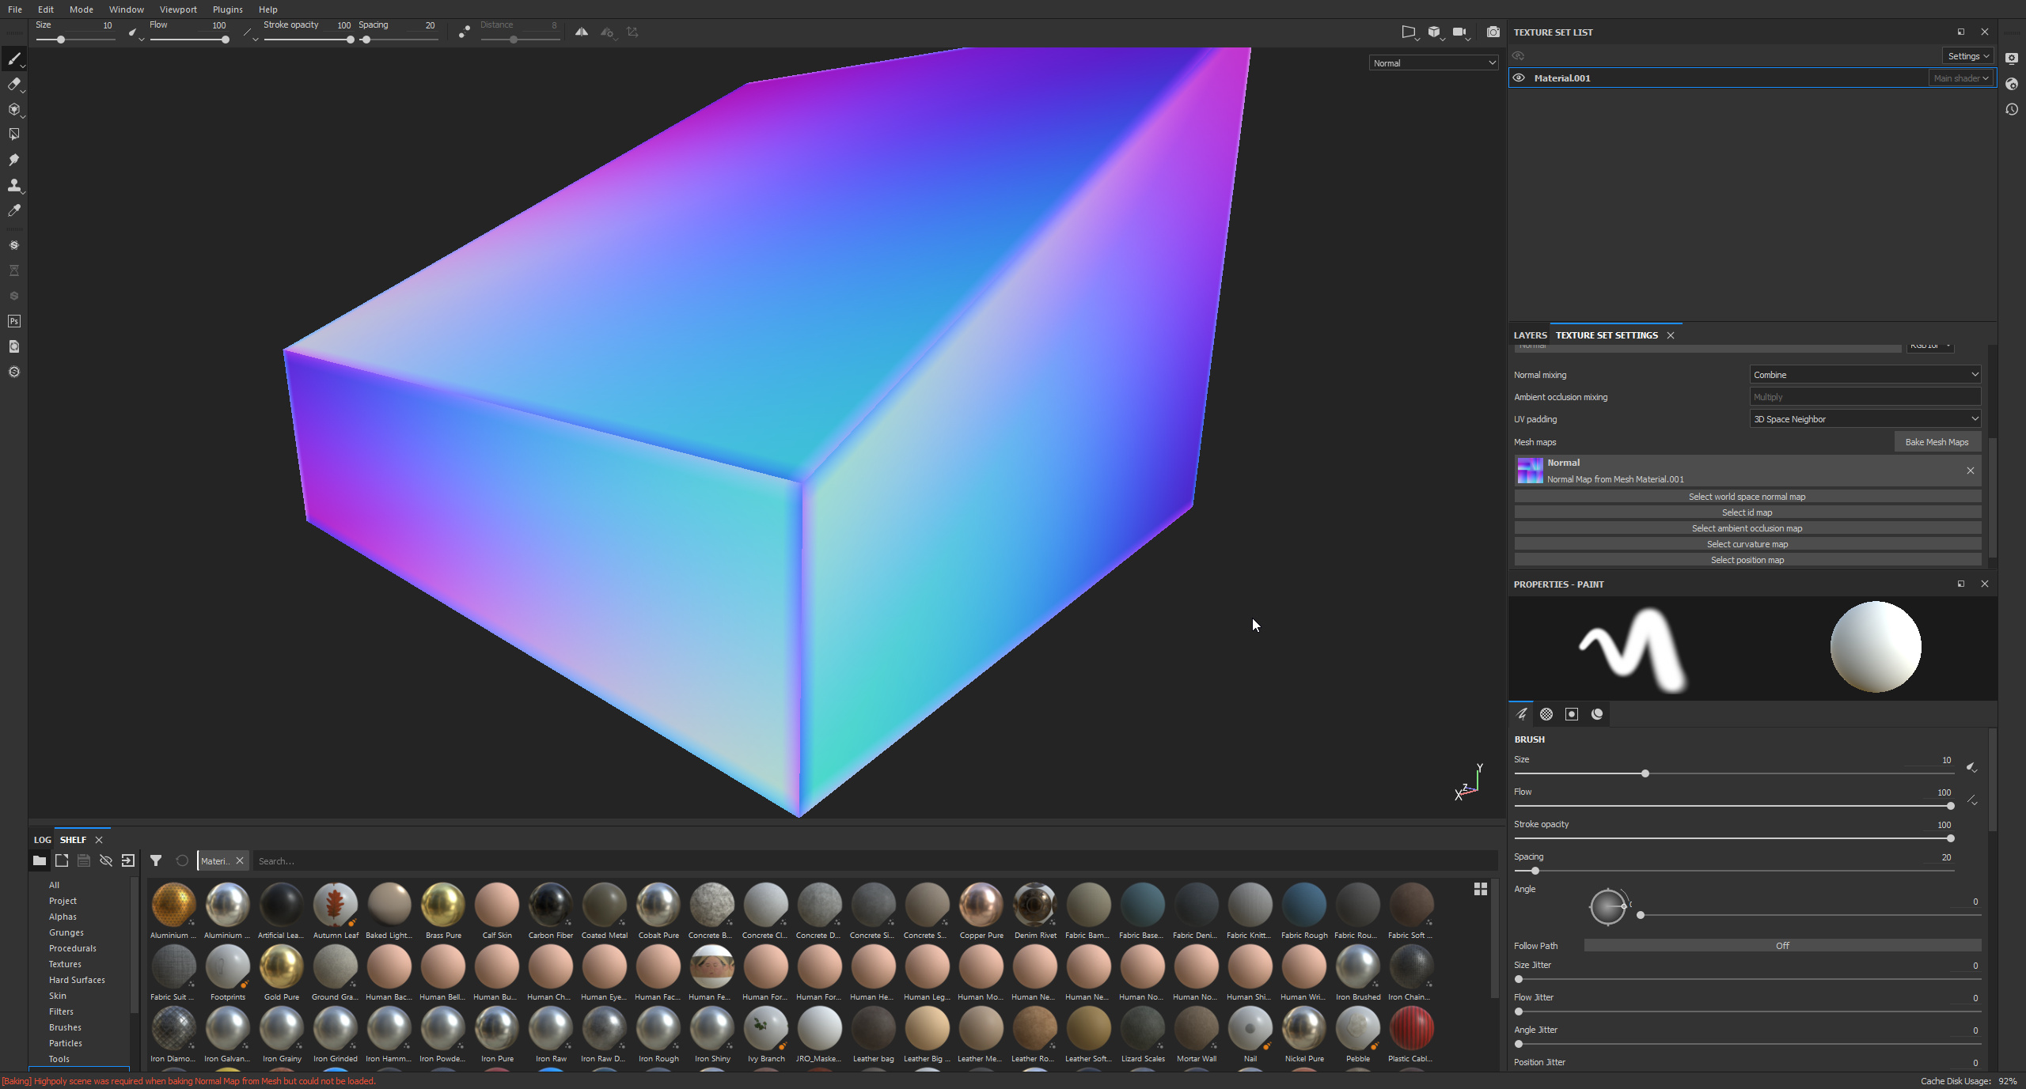Activate the Projection tool
Viewport: 2026px width, 1089px height.
click(x=14, y=110)
